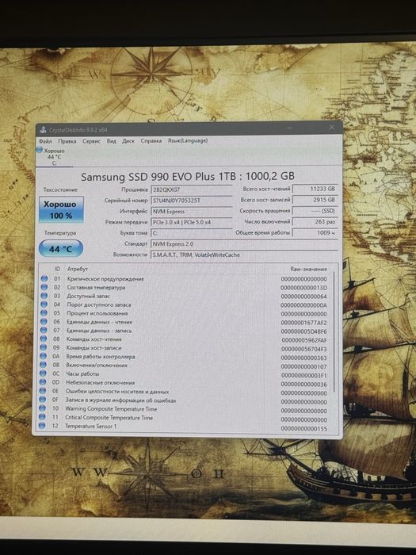Select row text Небезопасные отключения

[100, 383]
